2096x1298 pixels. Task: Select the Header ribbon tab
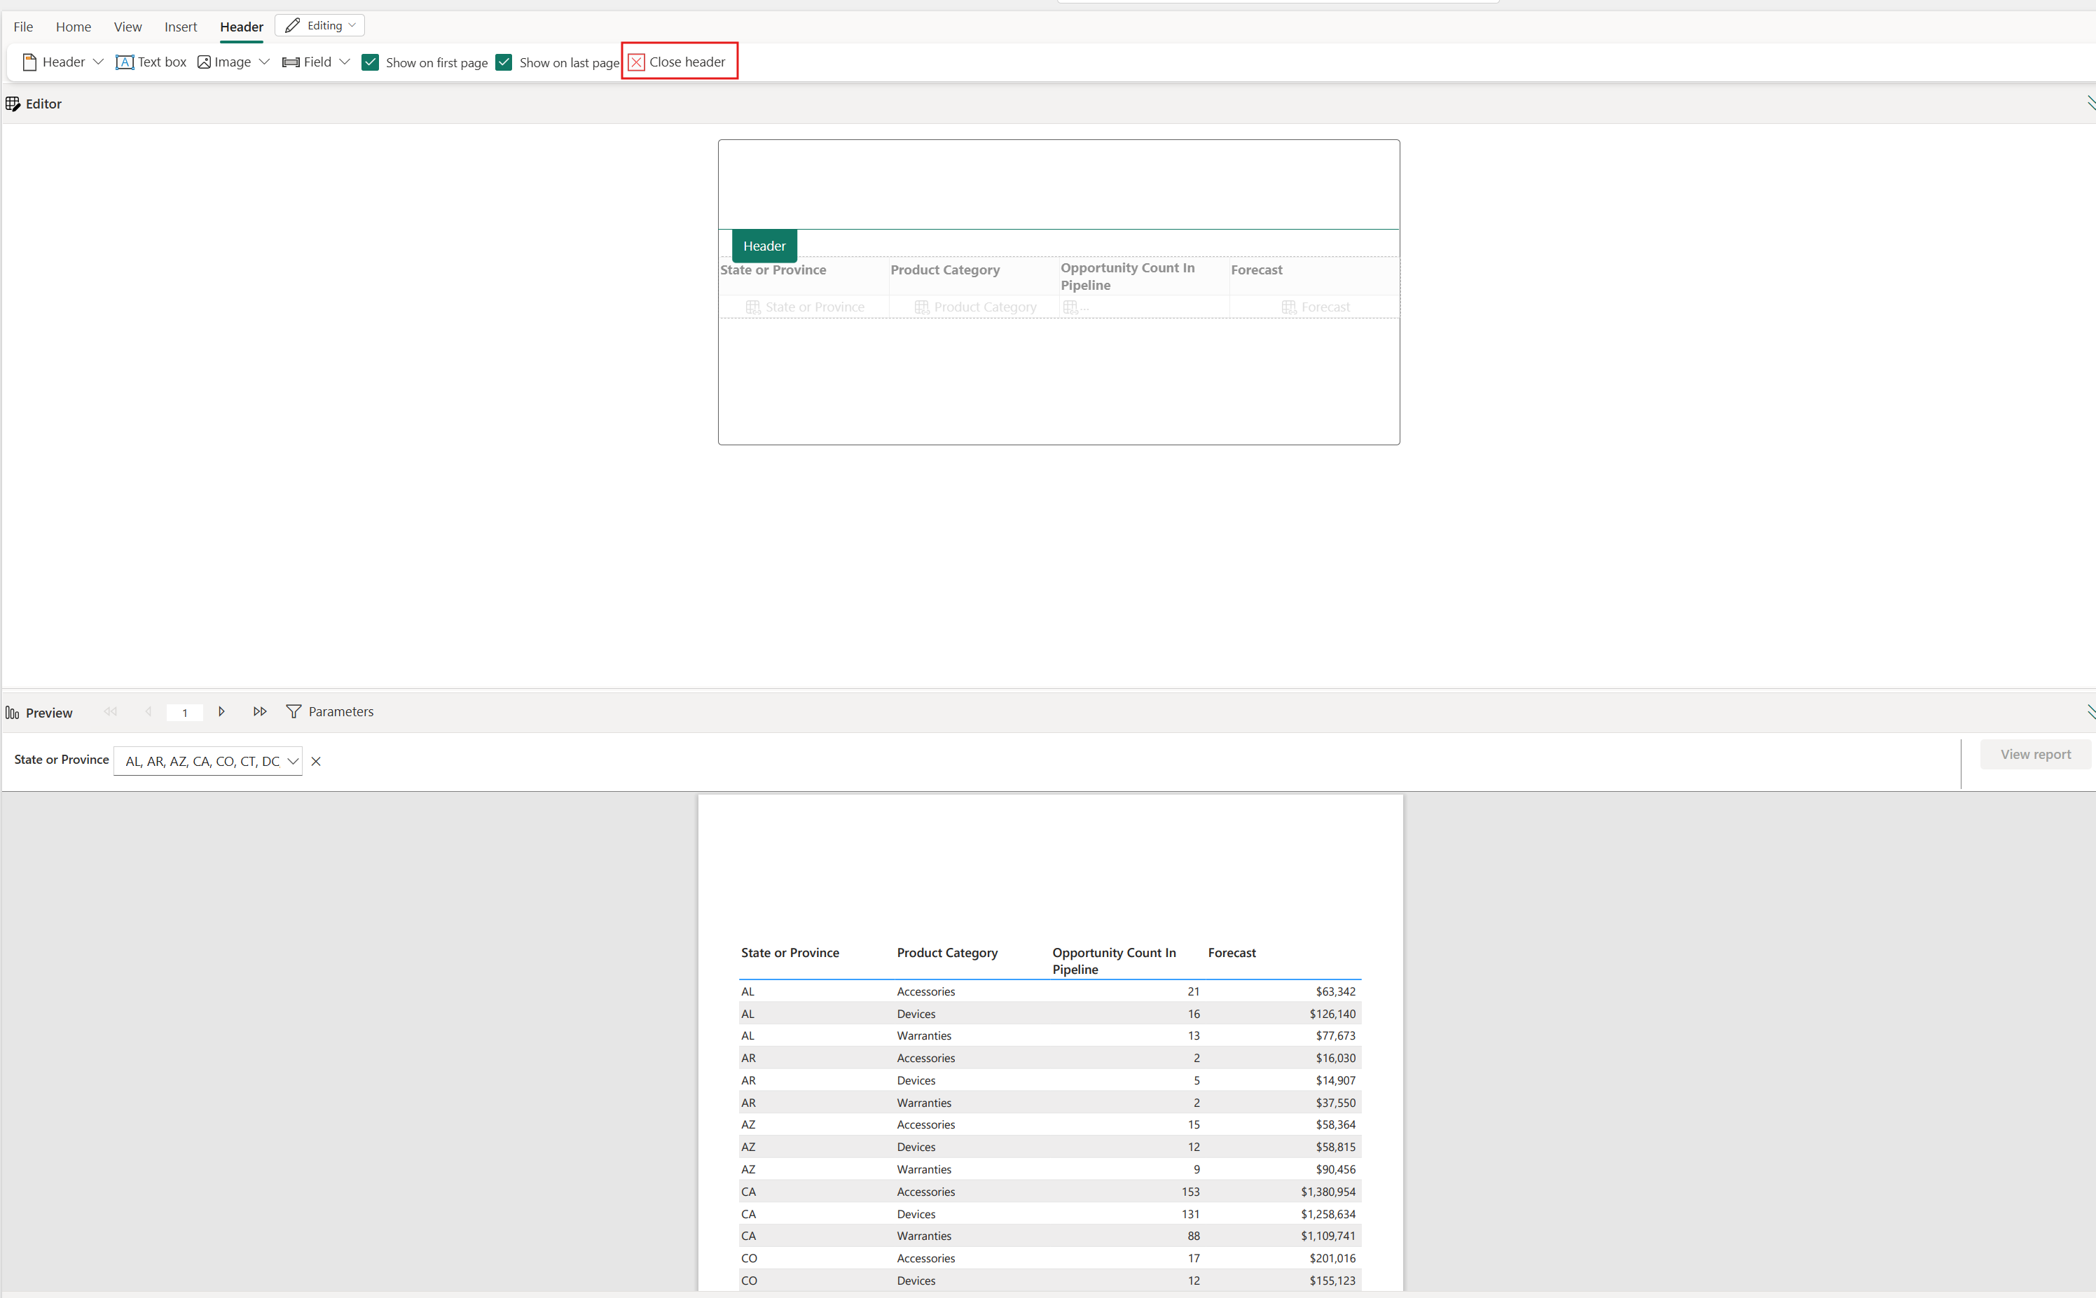pos(241,25)
